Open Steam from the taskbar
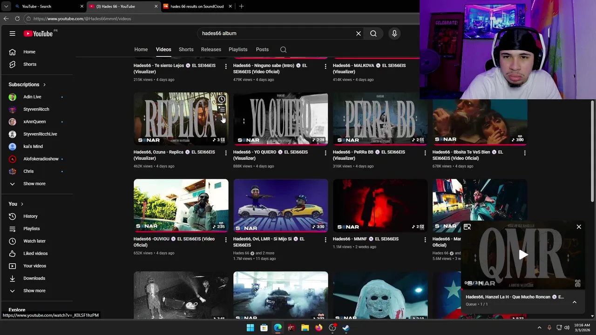The image size is (596, 335). pyautogui.click(x=346, y=328)
